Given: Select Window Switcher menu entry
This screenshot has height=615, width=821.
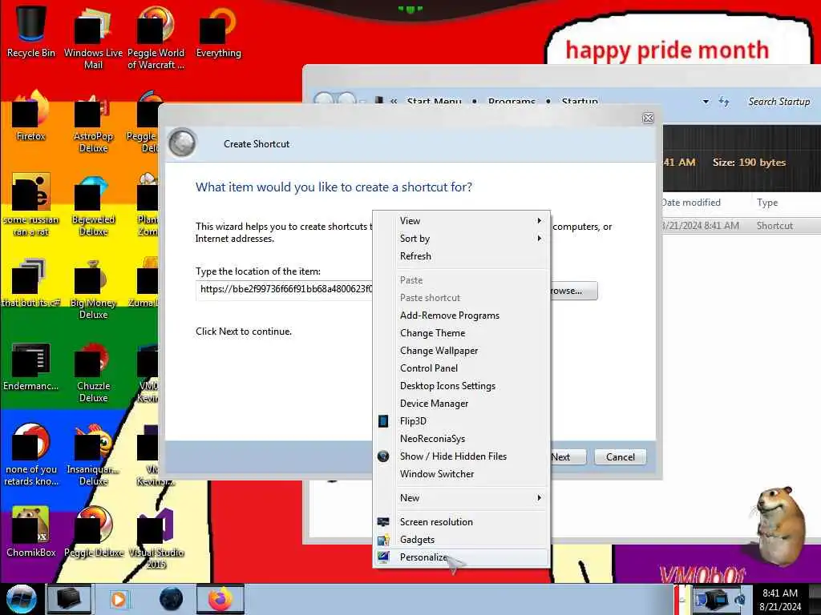Looking at the screenshot, I should tap(461, 474).
